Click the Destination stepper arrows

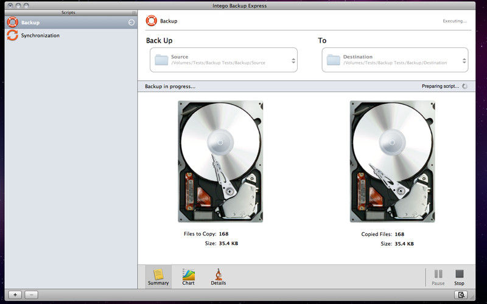[464, 61]
